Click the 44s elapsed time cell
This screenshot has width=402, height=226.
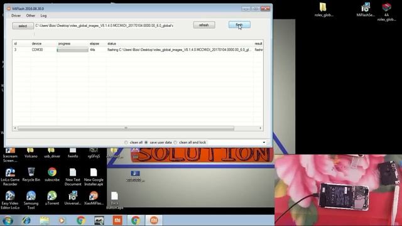click(x=92, y=50)
